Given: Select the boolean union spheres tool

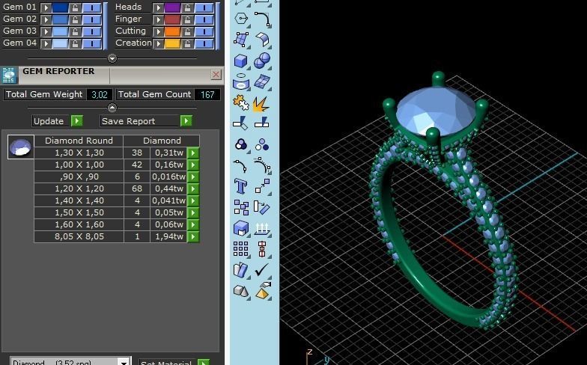Looking at the screenshot, I should 262,60.
